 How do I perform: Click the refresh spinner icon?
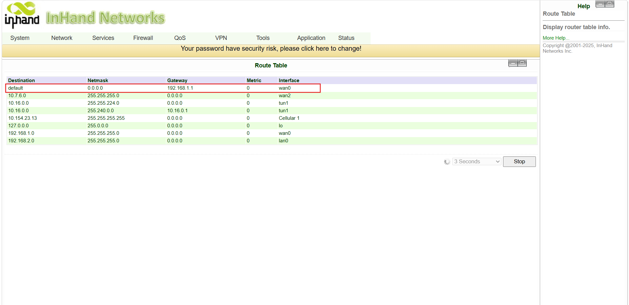coord(447,162)
